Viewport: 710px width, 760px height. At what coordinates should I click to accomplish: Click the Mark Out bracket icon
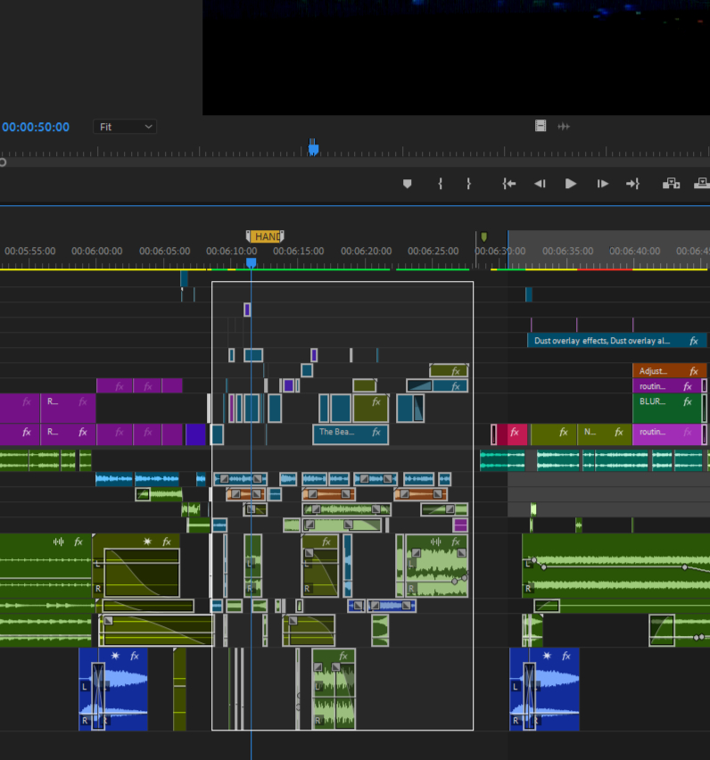click(x=468, y=184)
